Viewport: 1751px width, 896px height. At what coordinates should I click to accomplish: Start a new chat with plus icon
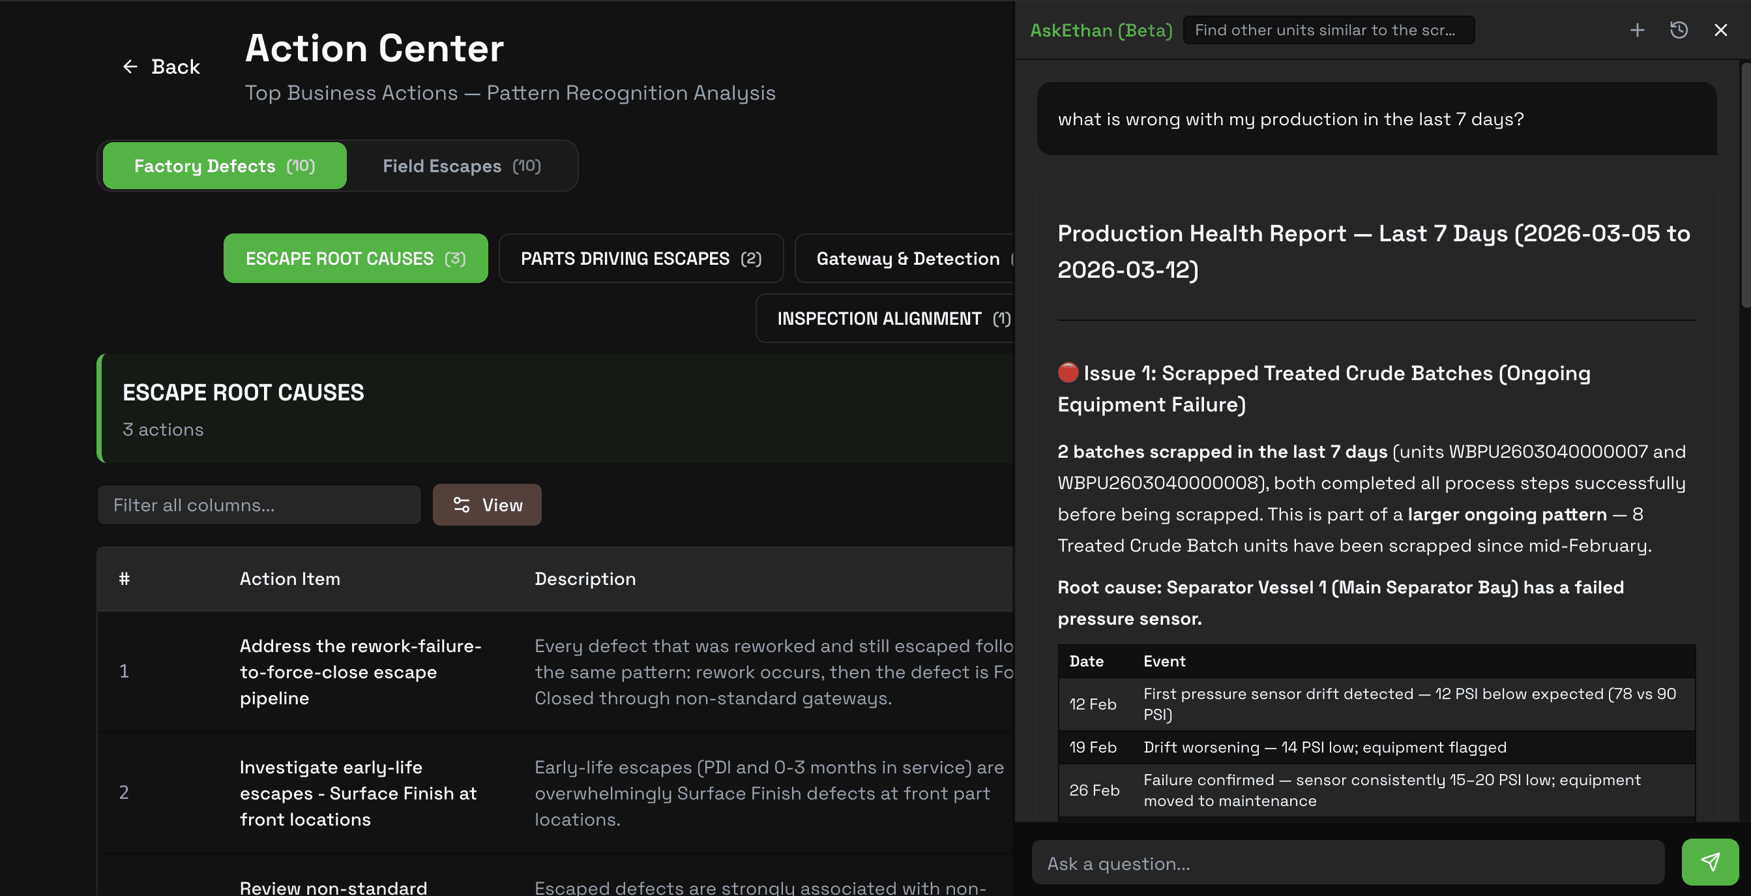point(1637,30)
